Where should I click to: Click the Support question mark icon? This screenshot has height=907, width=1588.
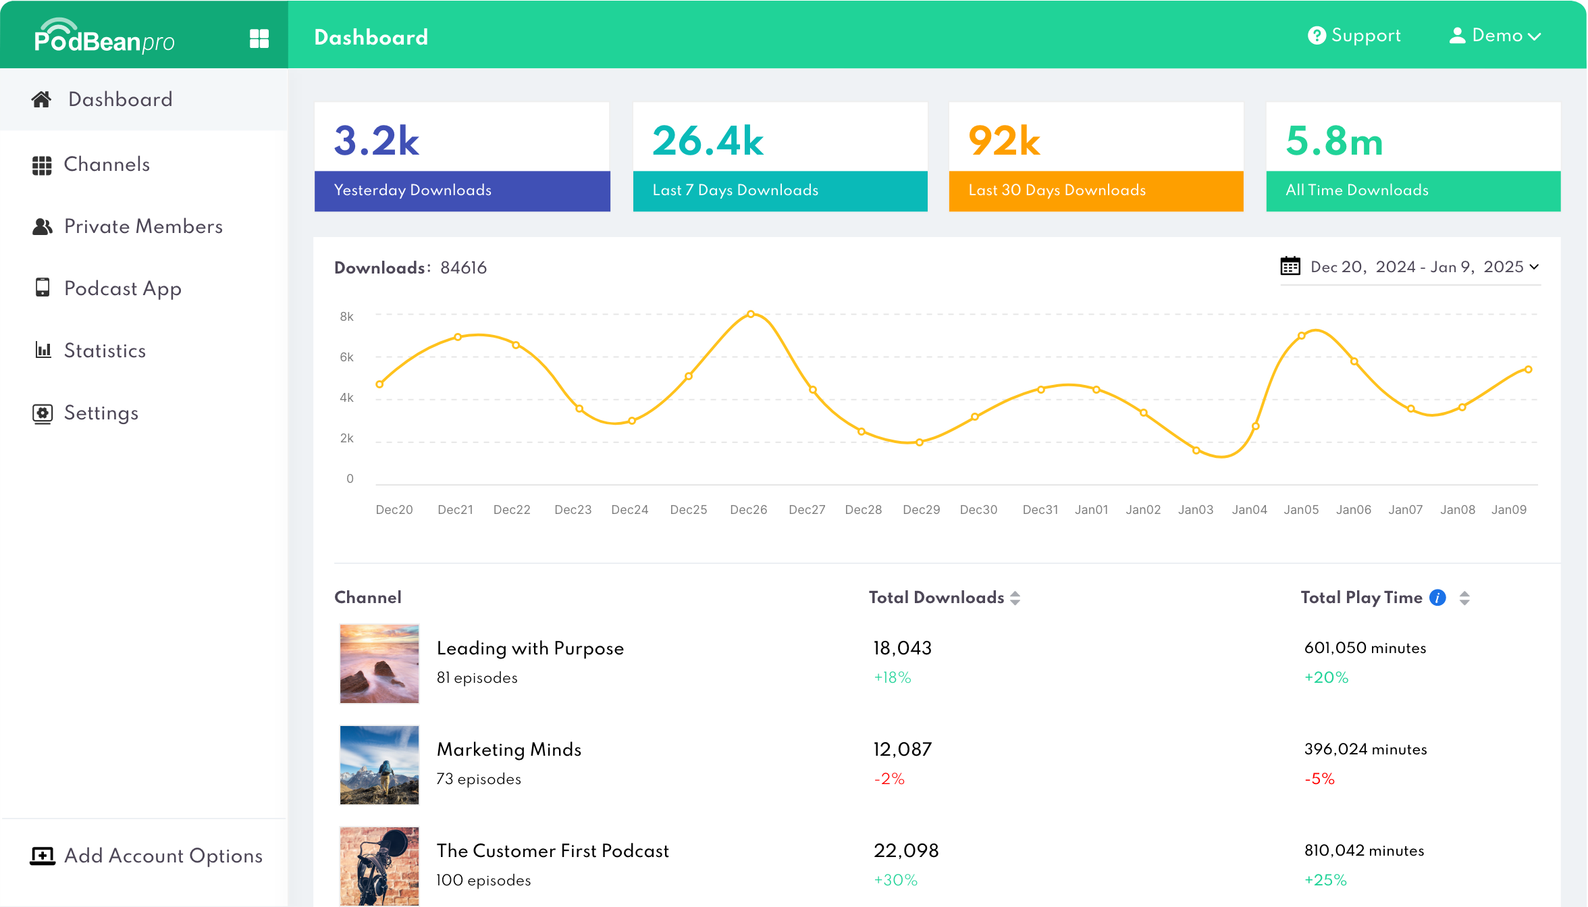click(1316, 35)
